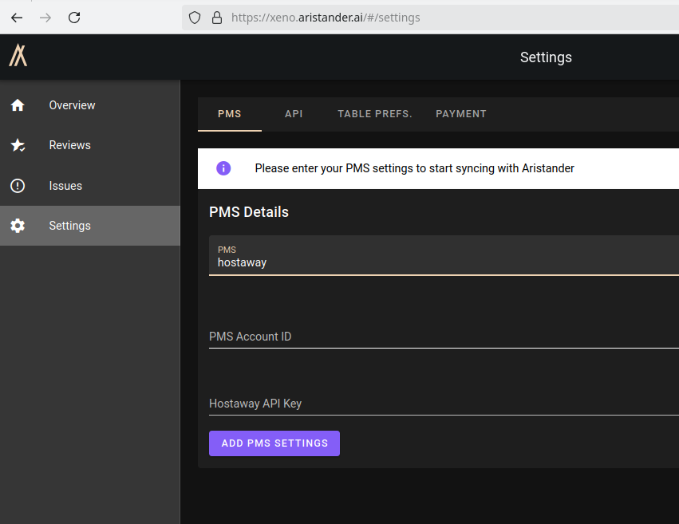Click the Add PMS Settings button

click(x=274, y=443)
